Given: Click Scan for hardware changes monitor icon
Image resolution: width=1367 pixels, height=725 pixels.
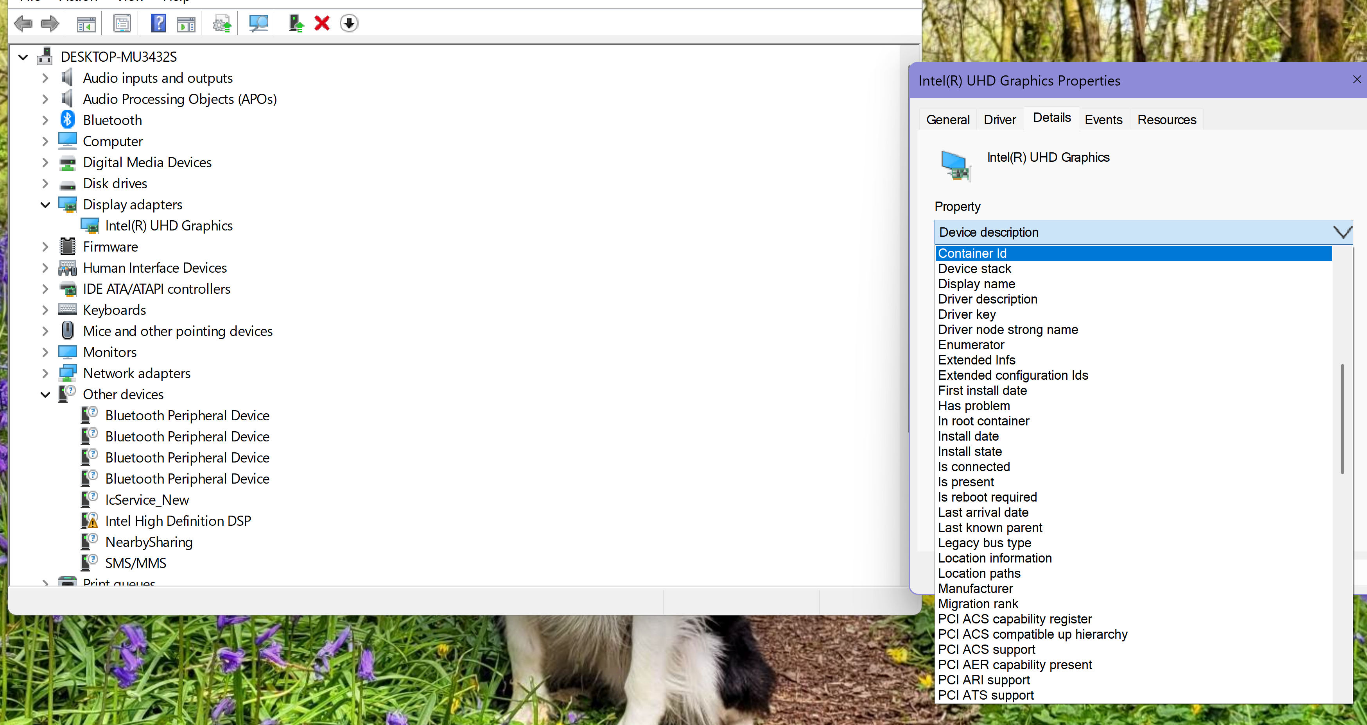Looking at the screenshot, I should click(x=258, y=23).
